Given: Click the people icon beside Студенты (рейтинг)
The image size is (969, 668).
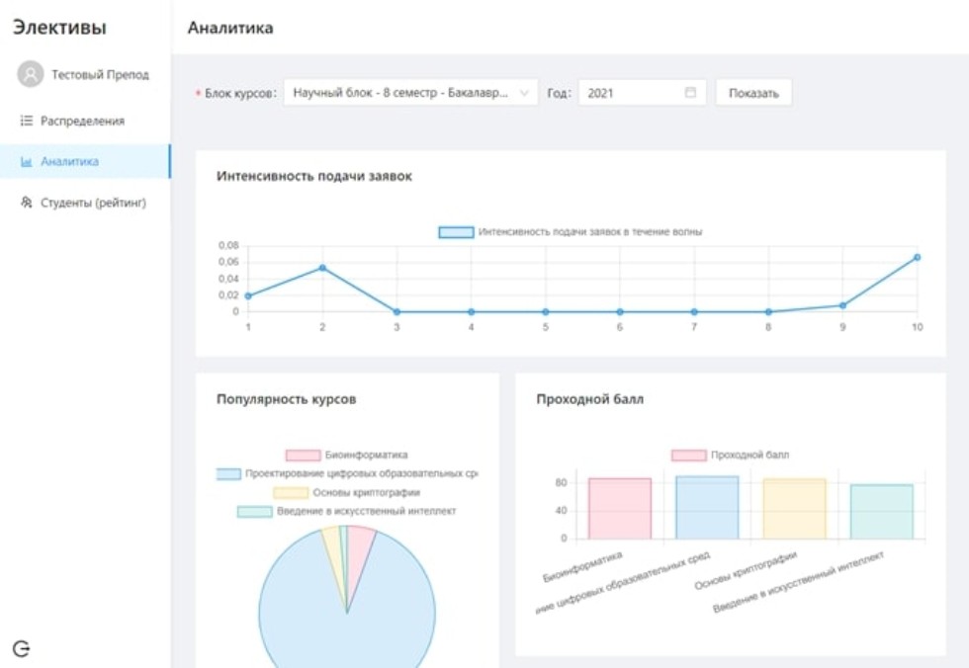Looking at the screenshot, I should [27, 203].
